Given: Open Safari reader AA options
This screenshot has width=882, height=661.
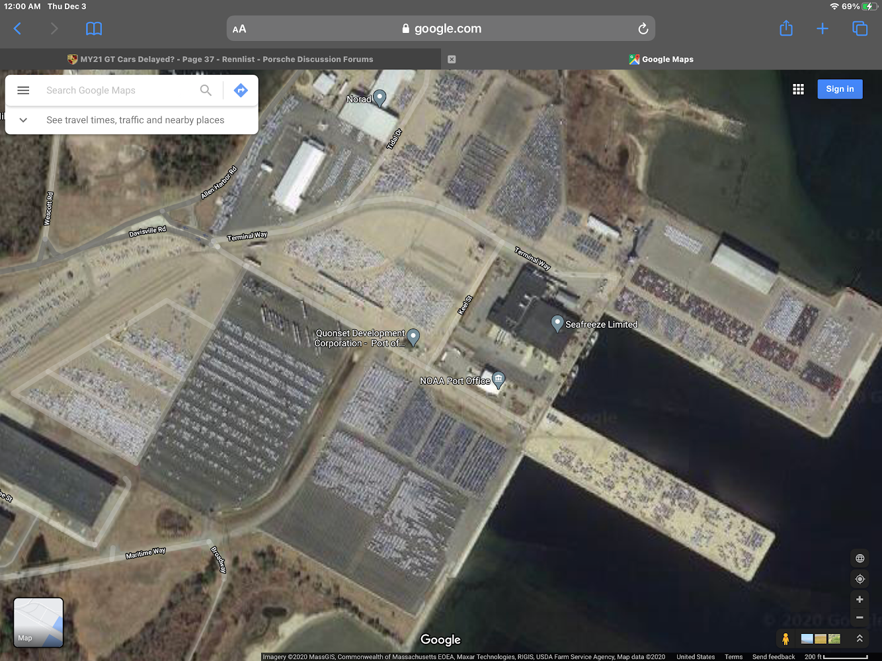Looking at the screenshot, I should [x=239, y=29].
